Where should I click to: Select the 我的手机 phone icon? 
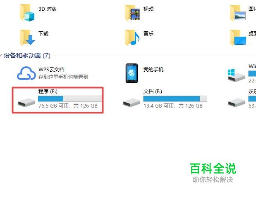click(x=132, y=73)
